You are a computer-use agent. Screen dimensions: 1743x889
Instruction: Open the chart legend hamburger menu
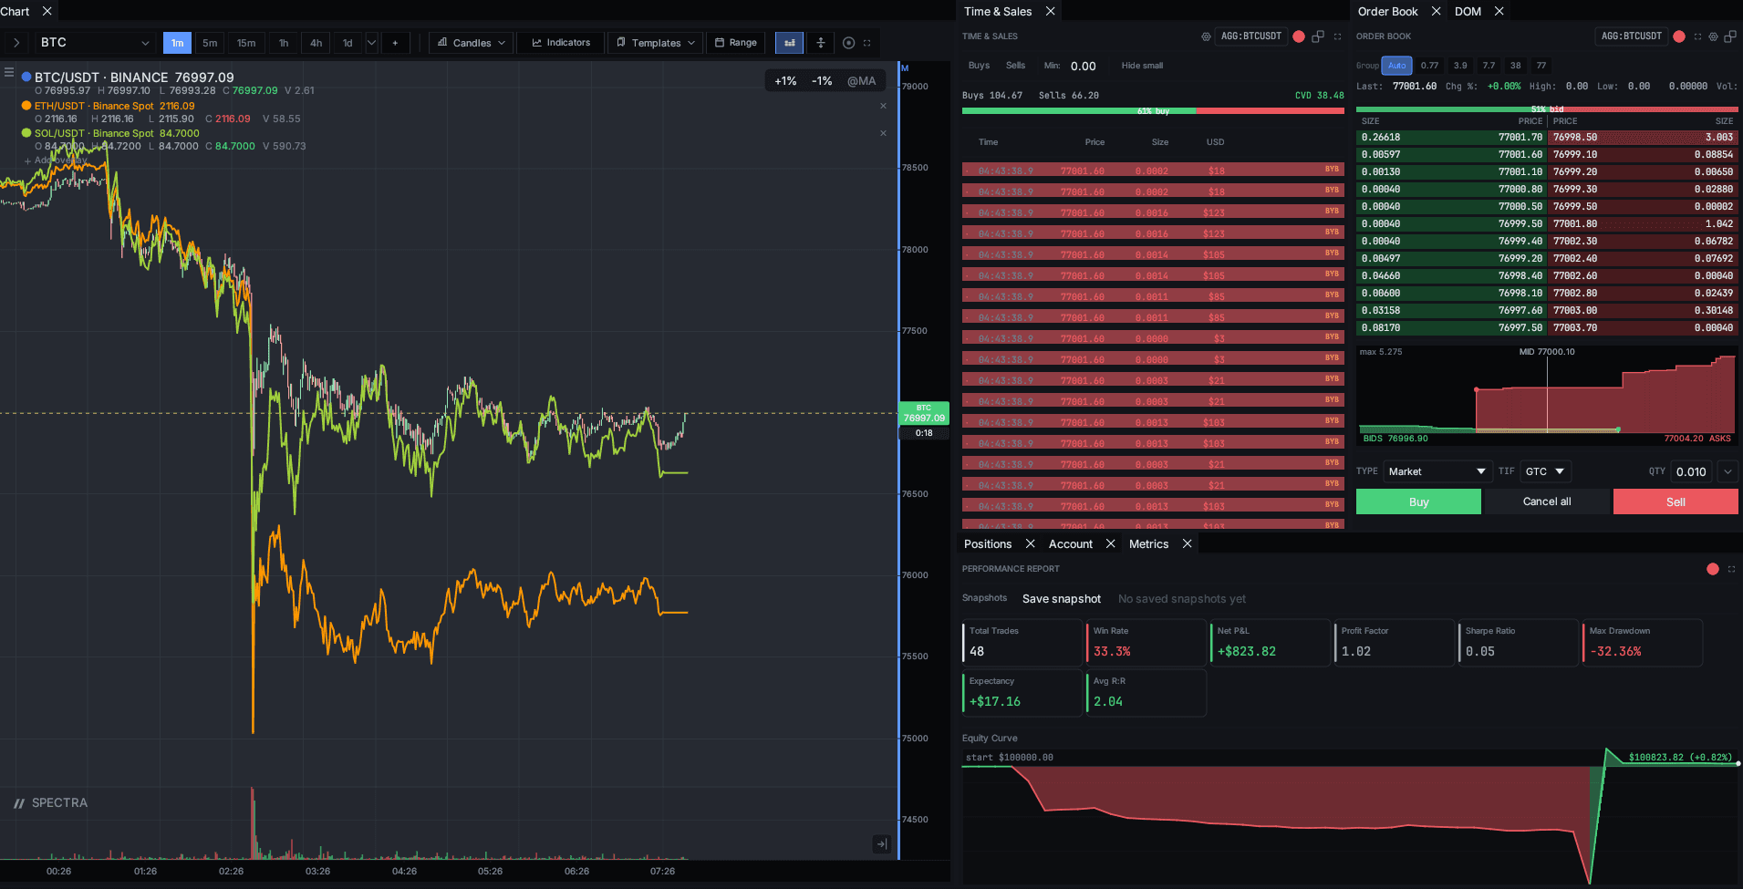click(9, 71)
